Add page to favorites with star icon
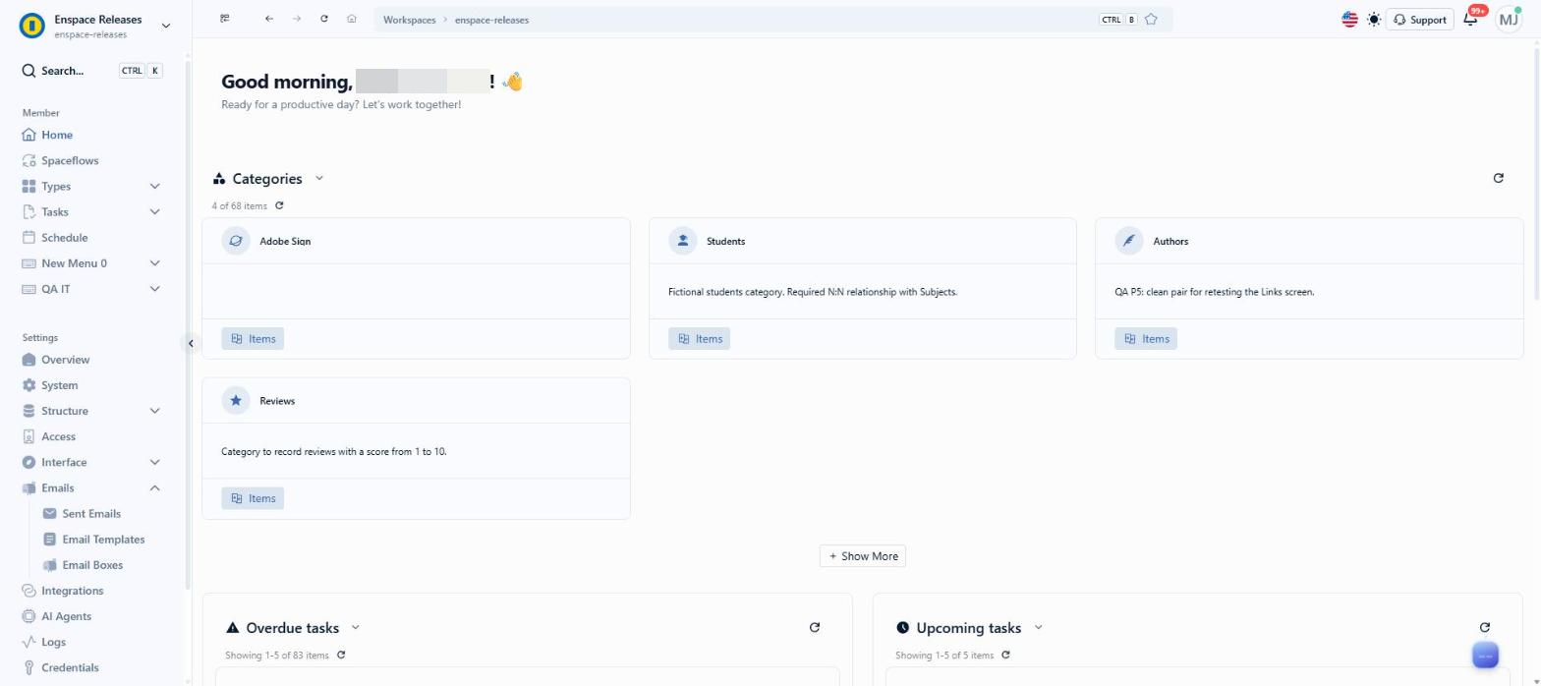1541x686 pixels. 1151,19
